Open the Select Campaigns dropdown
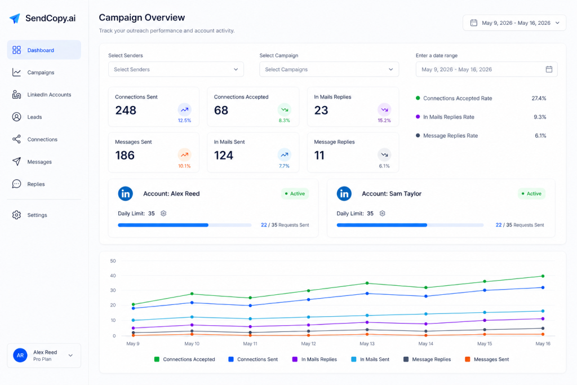 329,69
